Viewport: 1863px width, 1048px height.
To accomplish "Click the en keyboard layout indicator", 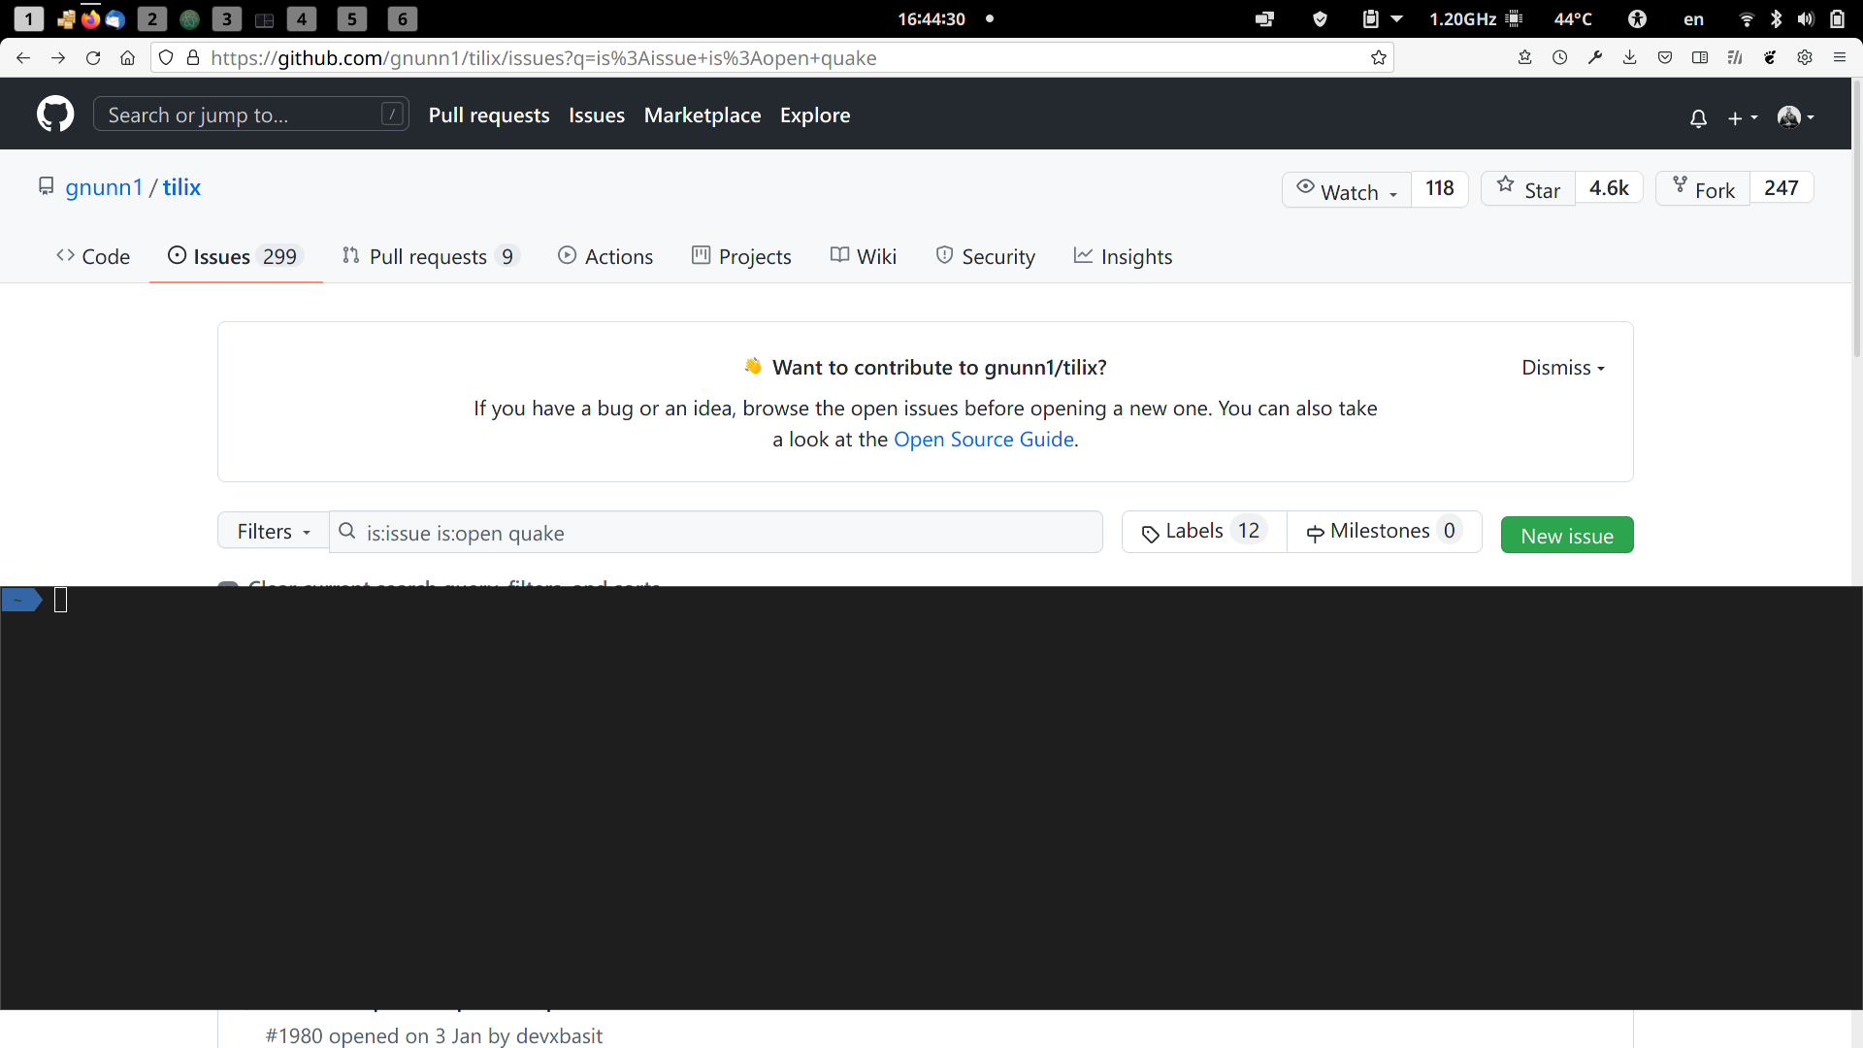I will click(x=1693, y=18).
